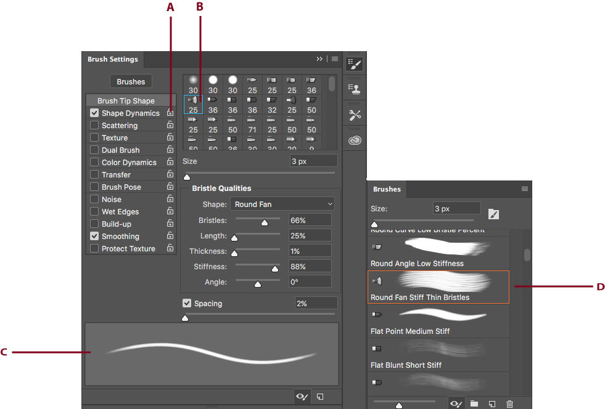Create a new brush with the new-brush icon
605x409 pixels.
320,397
